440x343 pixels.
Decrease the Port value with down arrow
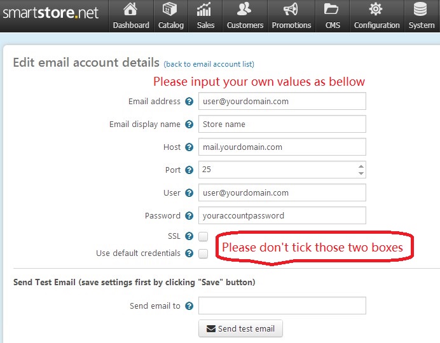coord(361,173)
